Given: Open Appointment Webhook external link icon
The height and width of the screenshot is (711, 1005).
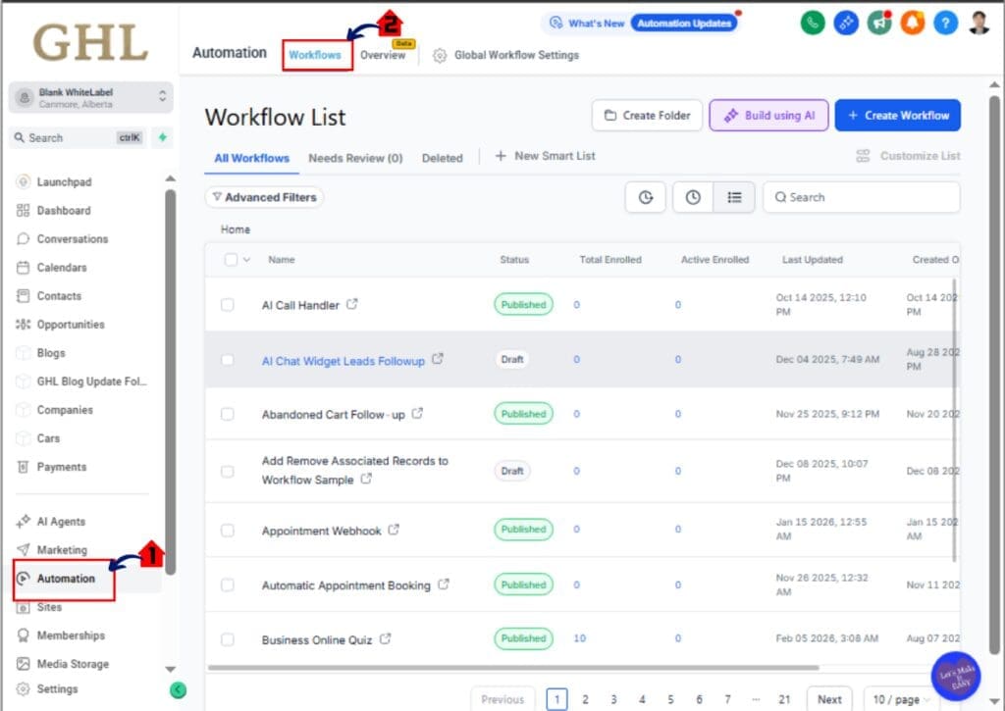Looking at the screenshot, I should 394,530.
